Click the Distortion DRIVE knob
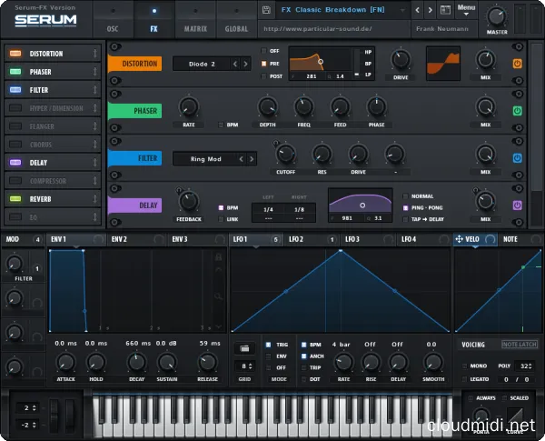The height and width of the screenshot is (441, 545). (x=401, y=59)
